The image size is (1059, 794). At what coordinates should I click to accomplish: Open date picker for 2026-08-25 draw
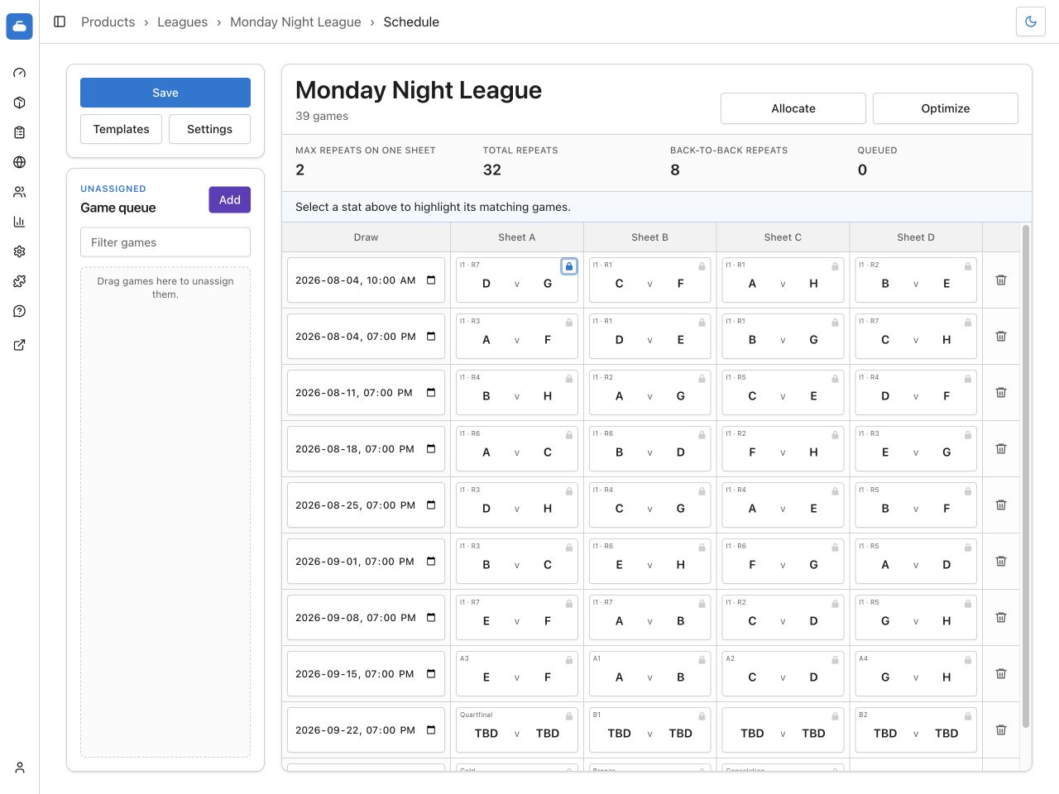(x=431, y=505)
